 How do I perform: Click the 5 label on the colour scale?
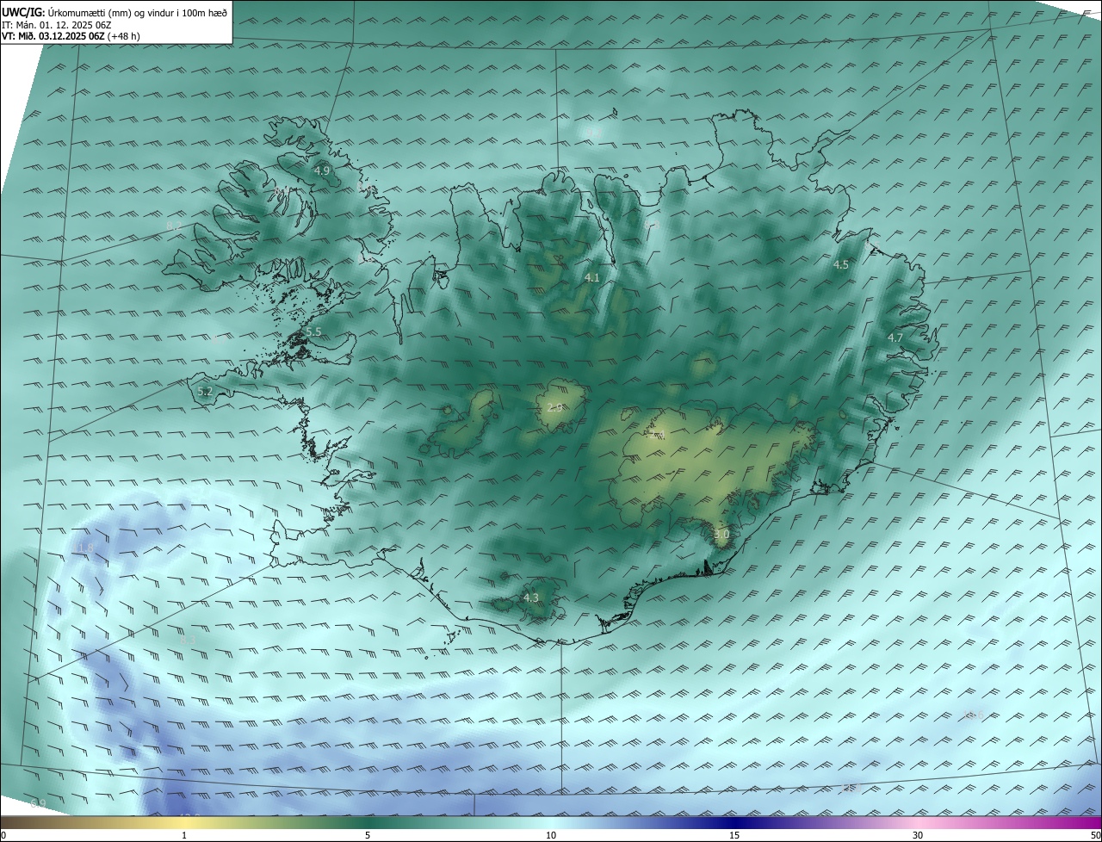point(368,835)
